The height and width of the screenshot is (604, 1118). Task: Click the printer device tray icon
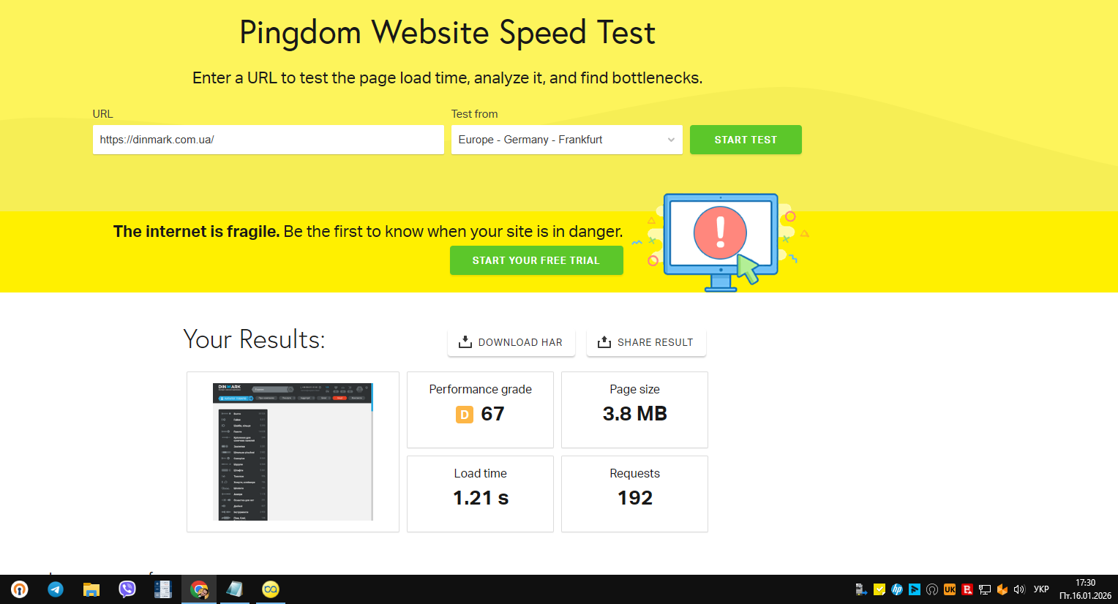[x=861, y=589]
